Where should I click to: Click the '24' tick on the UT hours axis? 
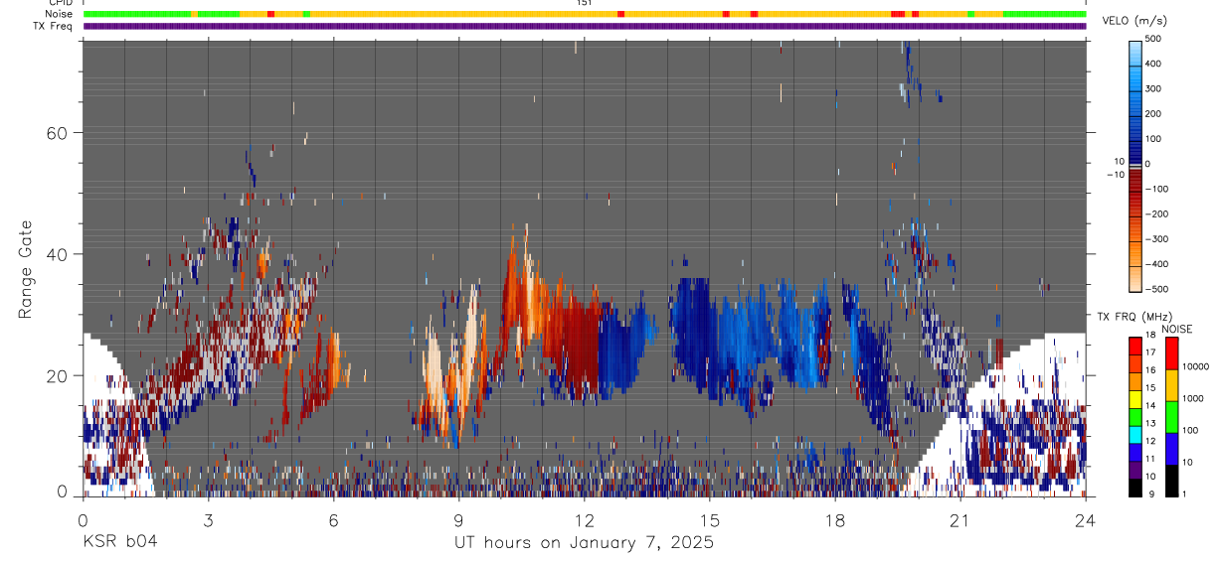1085,520
